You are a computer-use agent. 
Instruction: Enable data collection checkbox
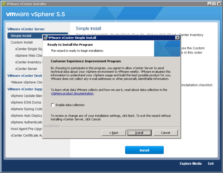click(x=53, y=105)
